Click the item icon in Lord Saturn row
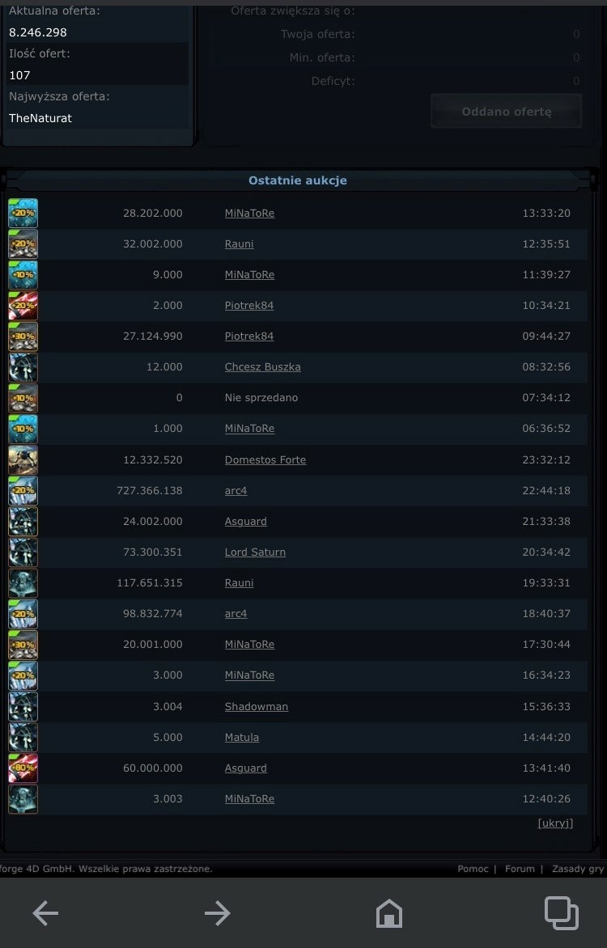 click(x=23, y=552)
